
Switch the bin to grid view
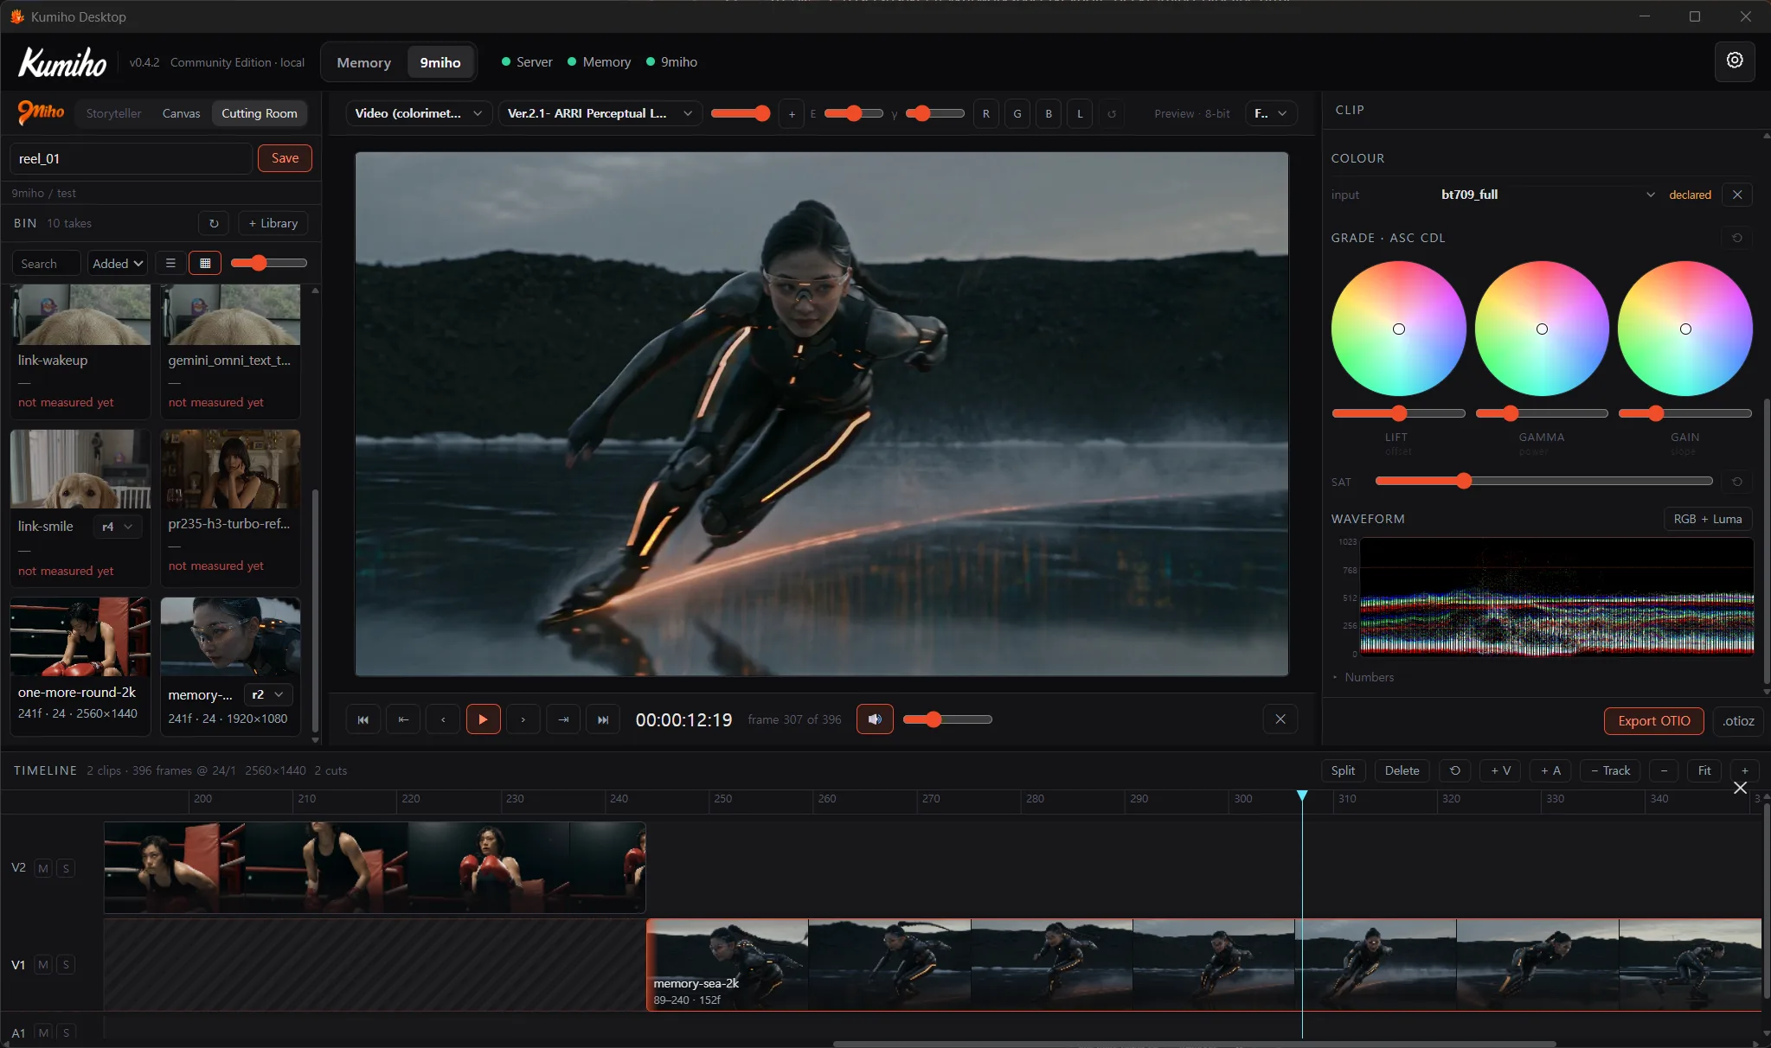(x=205, y=263)
